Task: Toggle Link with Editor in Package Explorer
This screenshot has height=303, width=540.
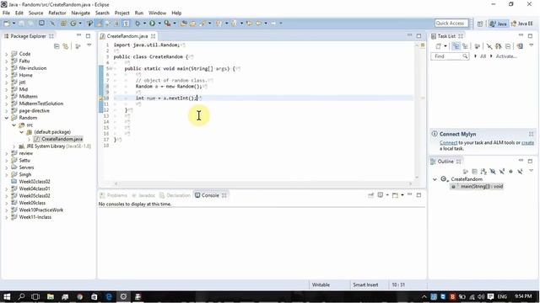Action: tap(66, 46)
